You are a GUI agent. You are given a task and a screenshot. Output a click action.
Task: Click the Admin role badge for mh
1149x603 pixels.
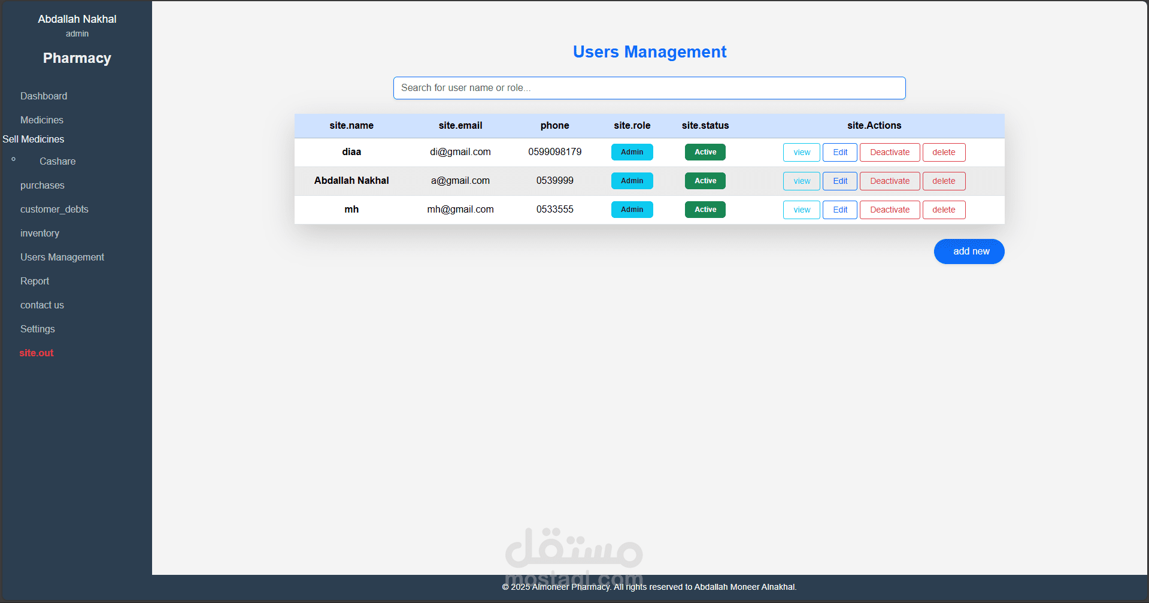632,210
